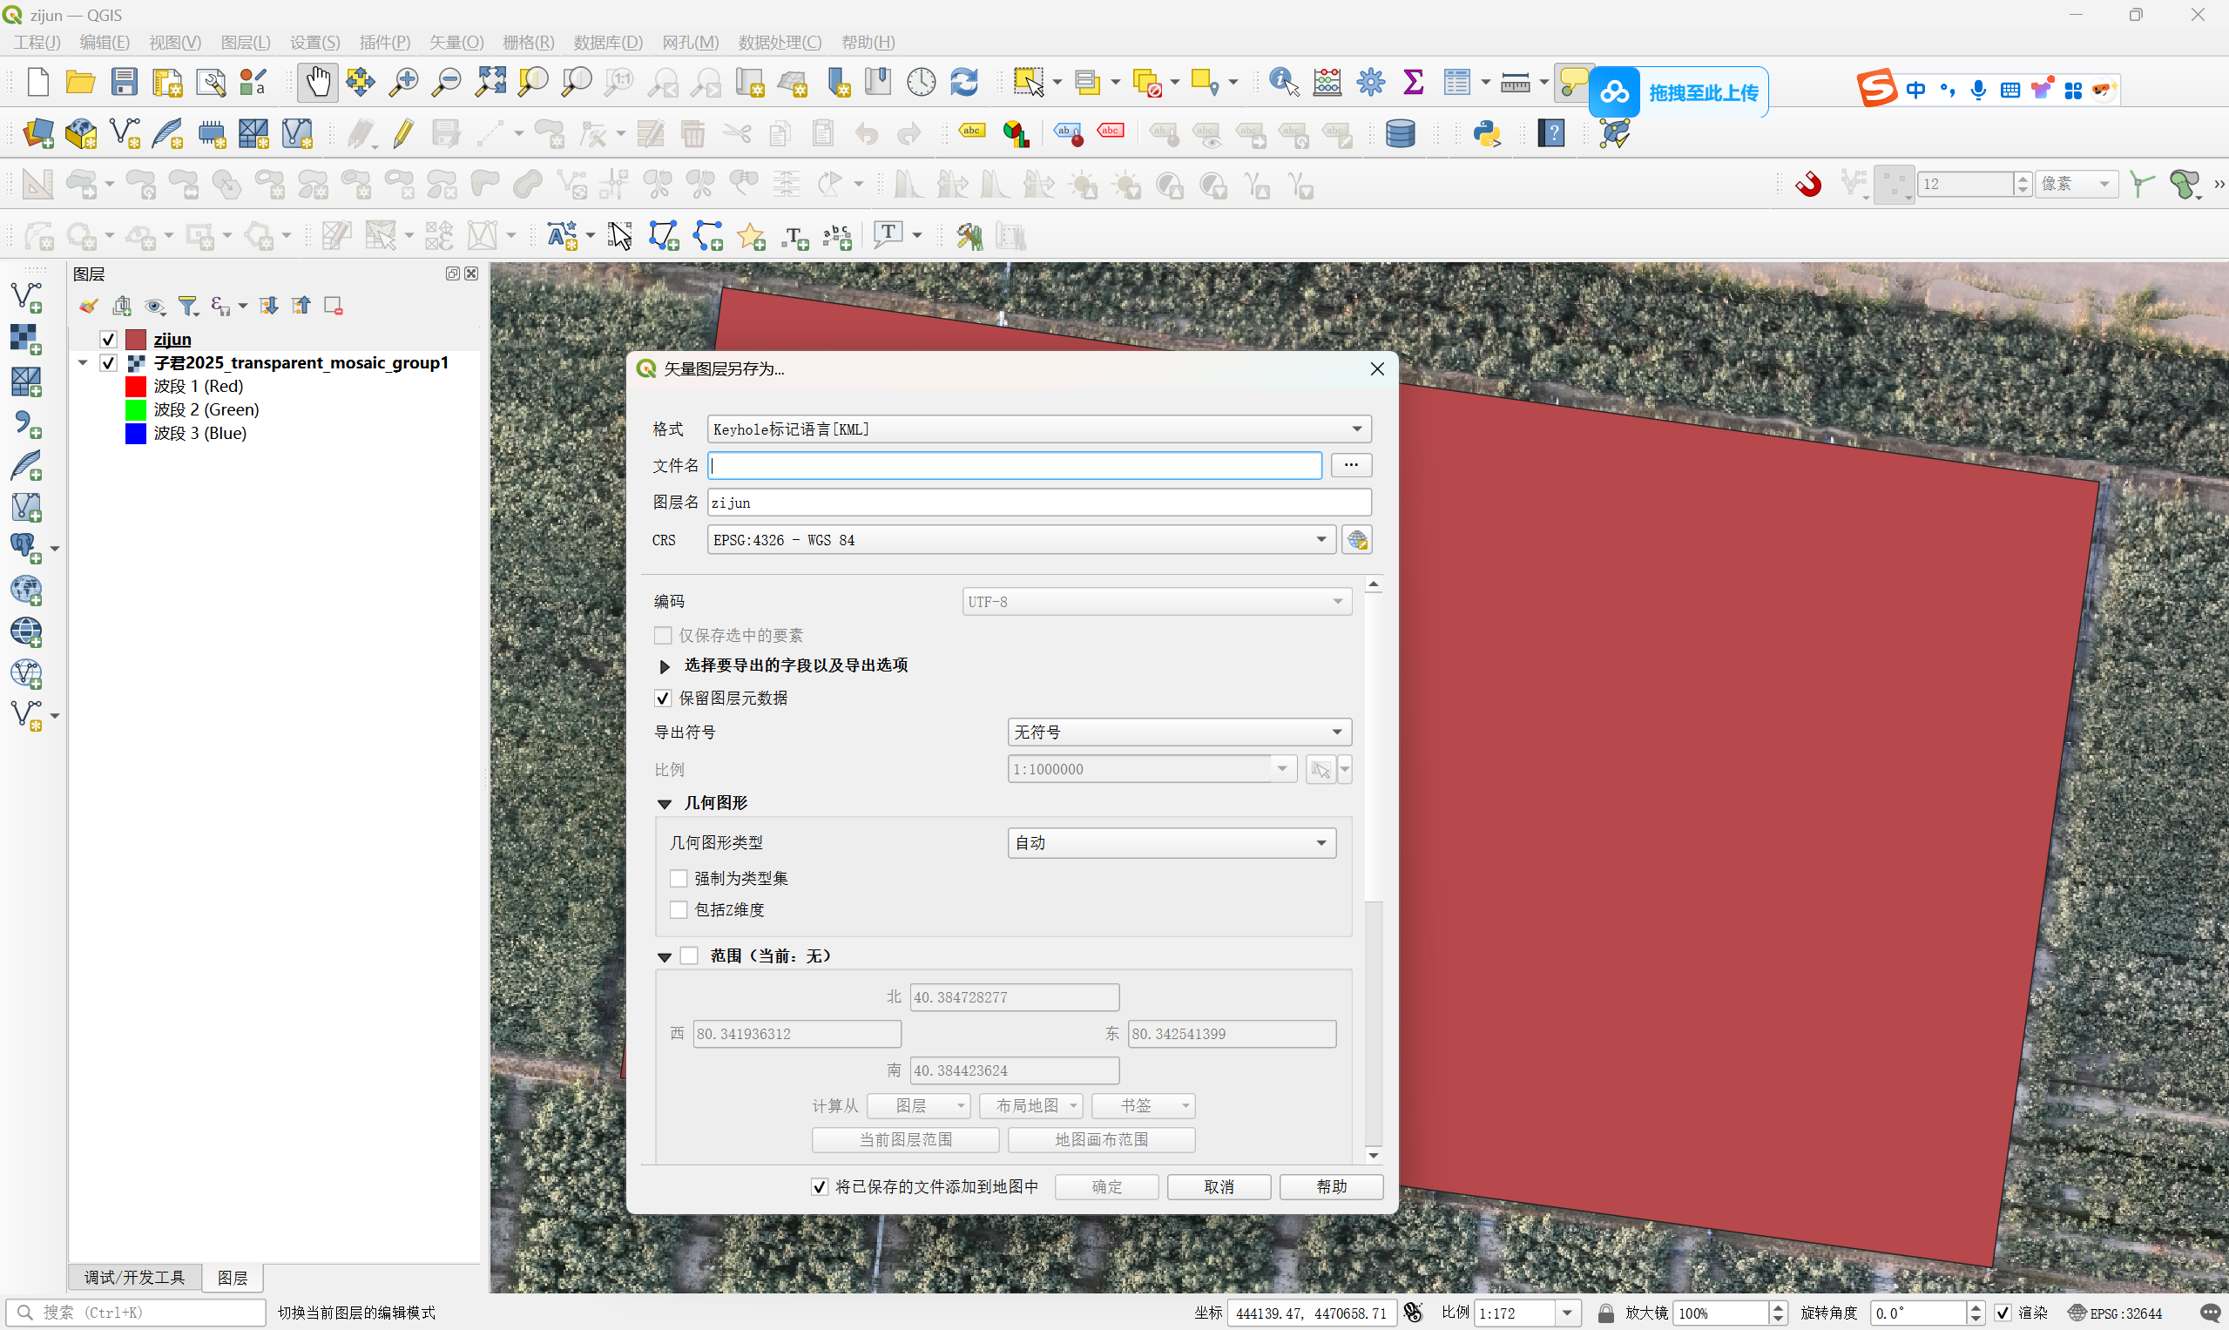Open the 比例 1:172 scale dropdown

coord(1568,1313)
